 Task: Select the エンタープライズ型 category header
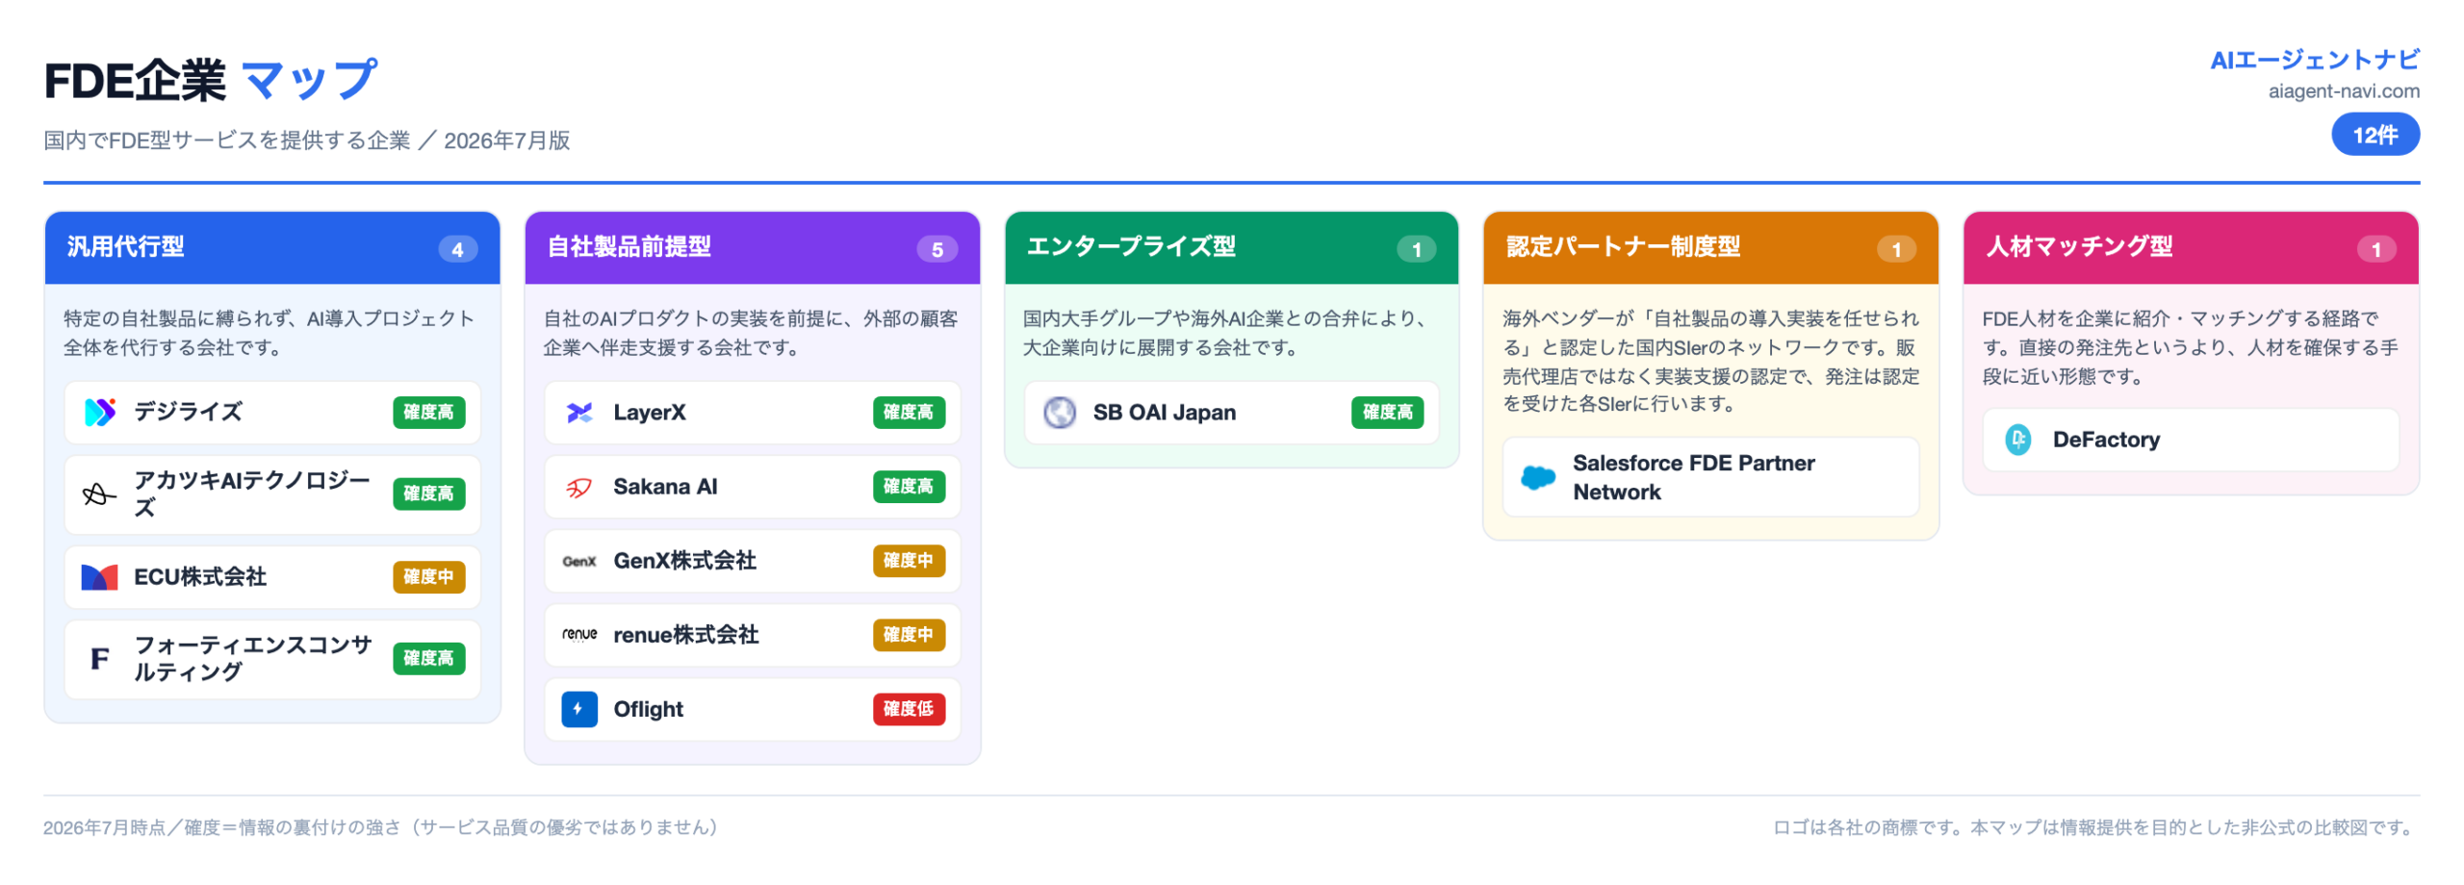(1230, 247)
